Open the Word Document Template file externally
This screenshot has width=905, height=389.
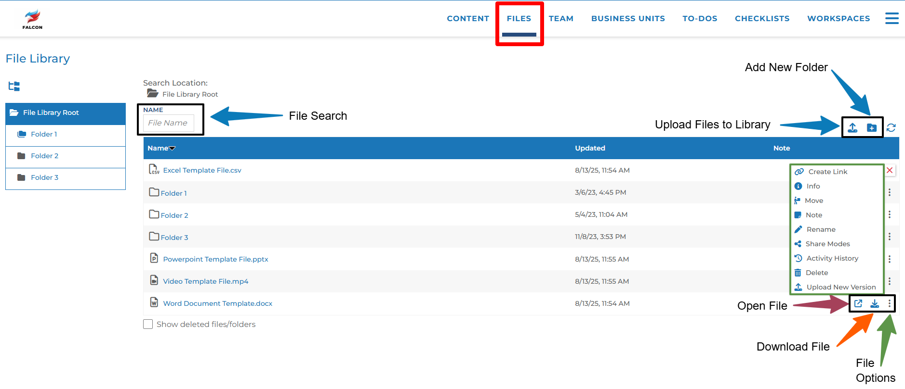[x=858, y=303]
